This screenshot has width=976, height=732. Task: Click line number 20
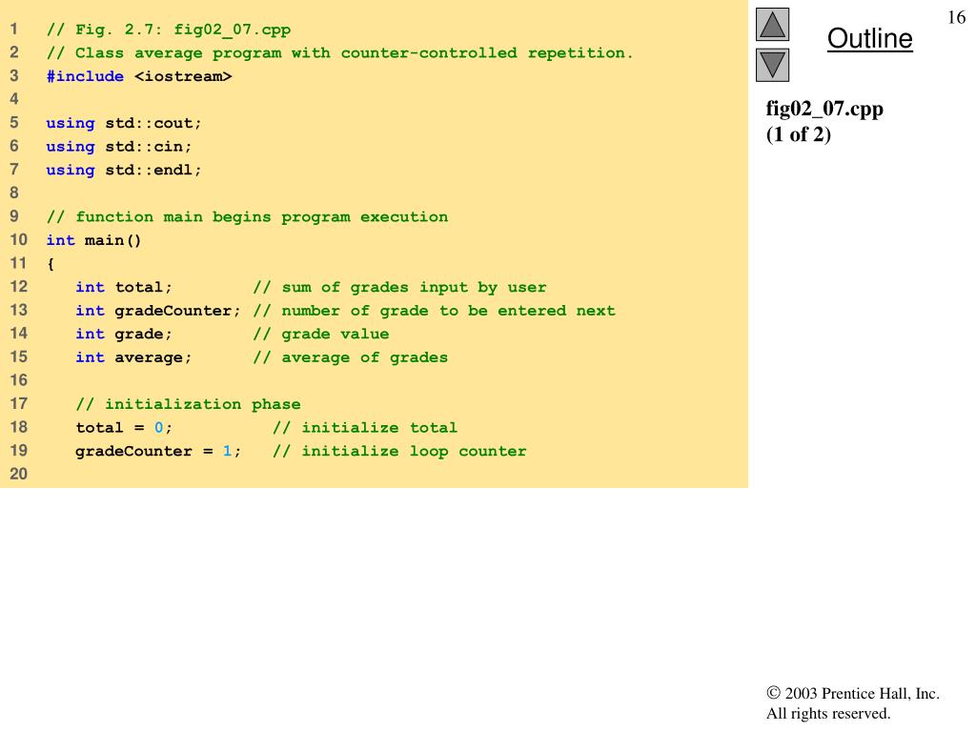coord(19,475)
